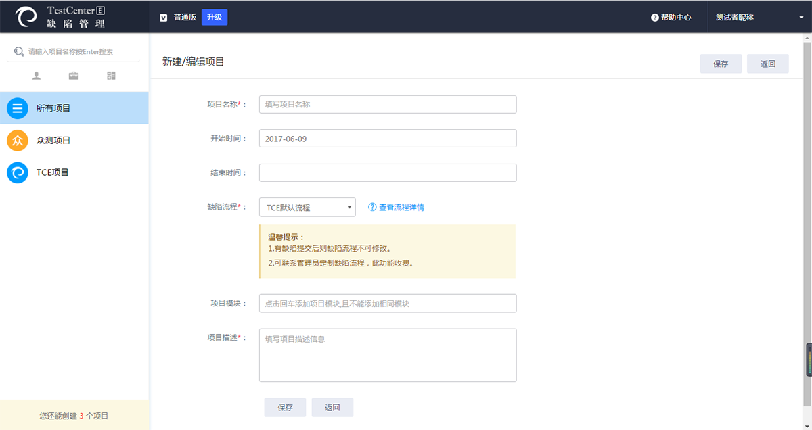Select 众测项目 in the sidebar list
This screenshot has width=812, height=430.
click(53, 141)
